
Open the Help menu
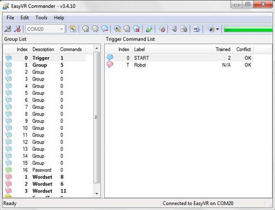pyautogui.click(x=59, y=18)
